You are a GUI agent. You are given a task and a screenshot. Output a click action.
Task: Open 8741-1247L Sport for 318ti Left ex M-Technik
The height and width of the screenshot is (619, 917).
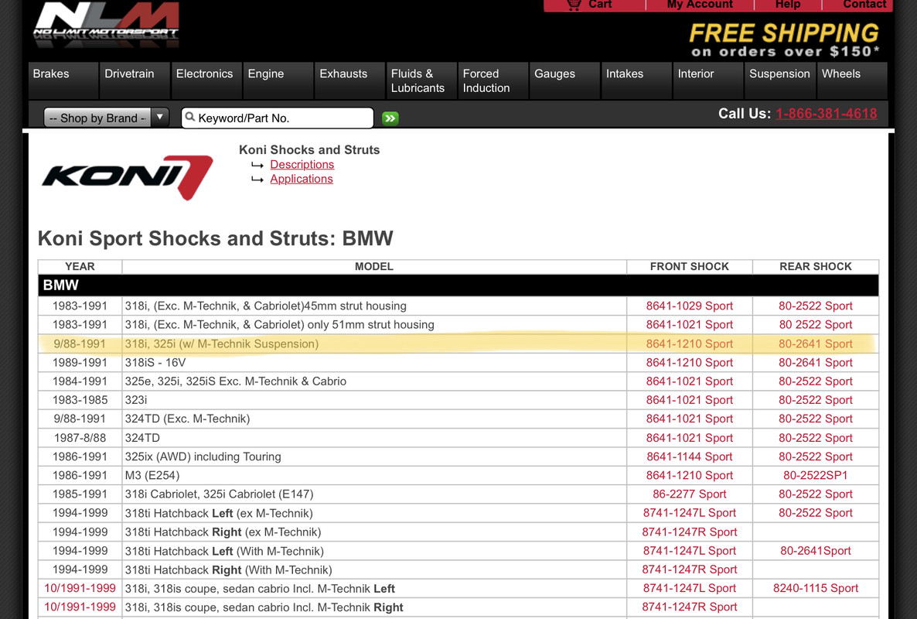click(x=689, y=513)
